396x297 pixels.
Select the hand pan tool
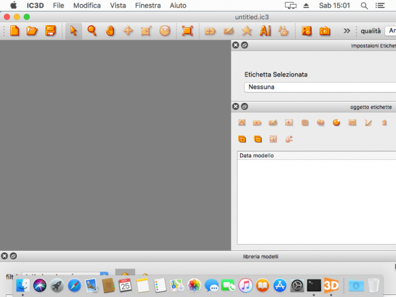(x=110, y=31)
